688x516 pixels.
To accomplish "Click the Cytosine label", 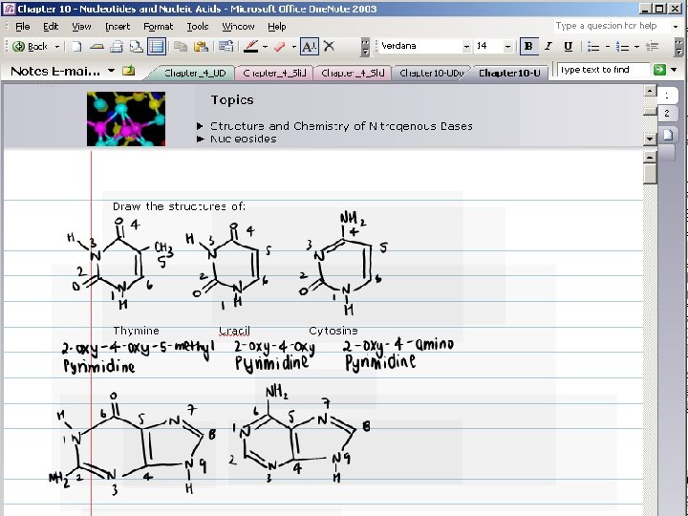I will coord(333,331).
